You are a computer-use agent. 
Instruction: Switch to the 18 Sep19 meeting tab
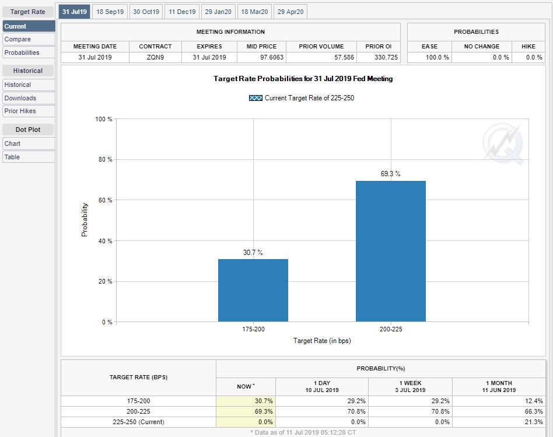coord(110,12)
